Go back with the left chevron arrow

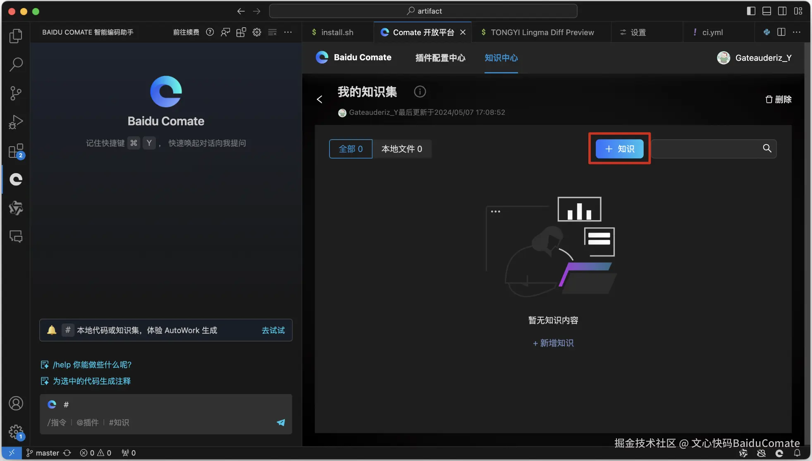pyautogui.click(x=320, y=100)
